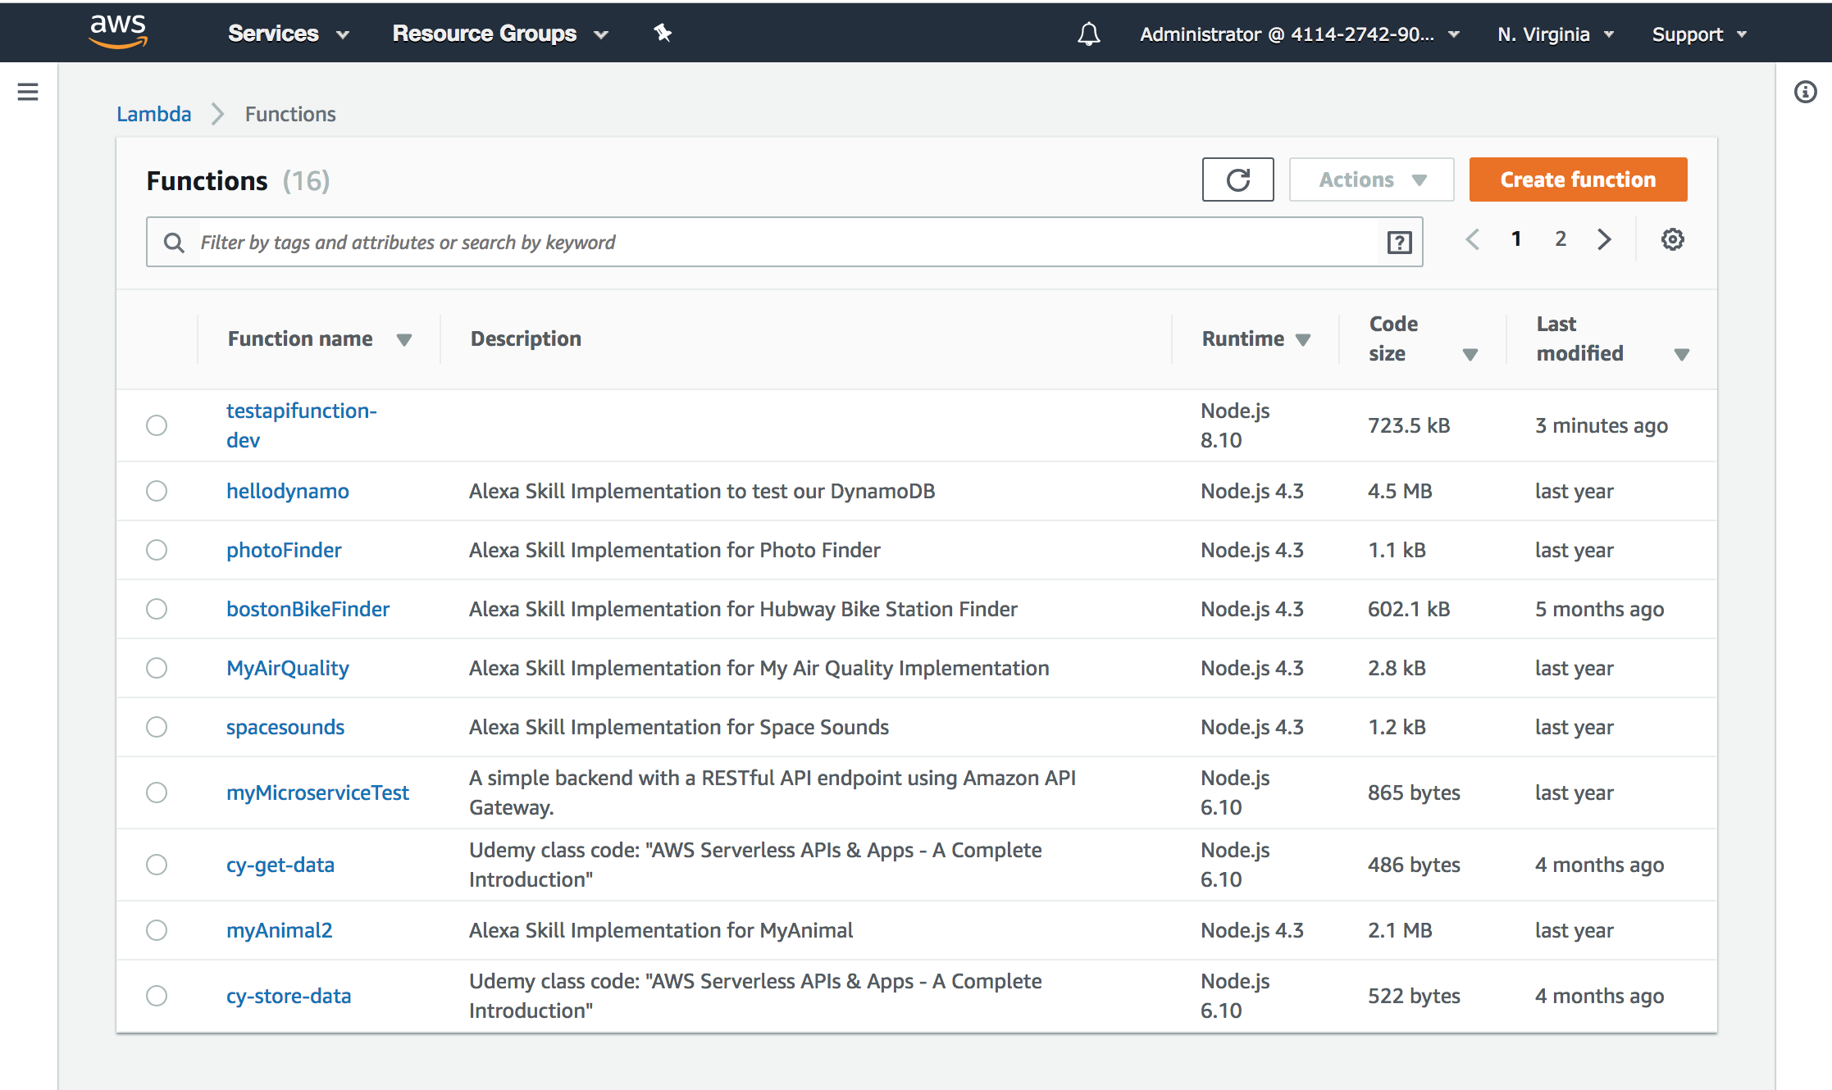Expand the Actions dropdown
Image resolution: width=1832 pixels, height=1090 pixels.
[x=1371, y=179]
